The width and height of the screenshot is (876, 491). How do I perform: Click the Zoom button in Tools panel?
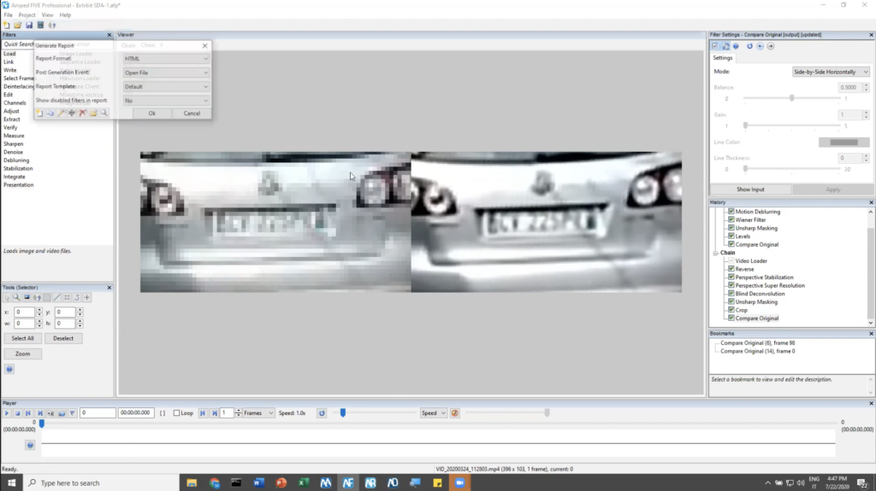coord(23,354)
